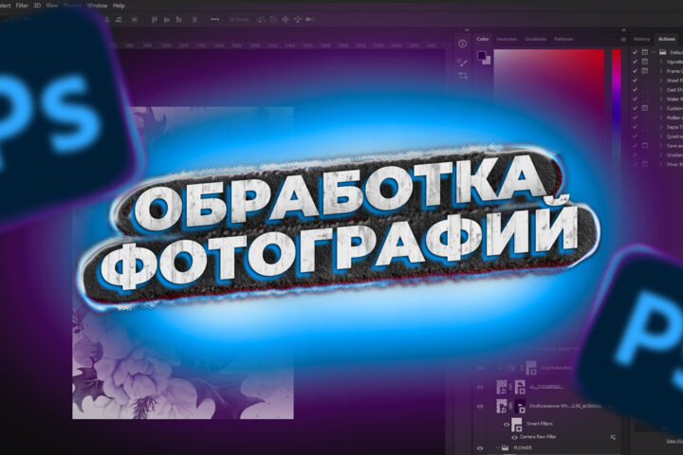This screenshot has height=455, width=683.
Task: Expand the Wood Frame action
Action: pyautogui.click(x=661, y=81)
